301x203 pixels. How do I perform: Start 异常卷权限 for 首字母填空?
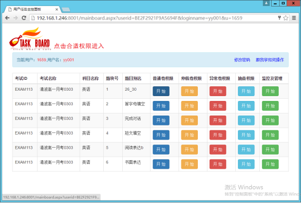tap(218, 106)
